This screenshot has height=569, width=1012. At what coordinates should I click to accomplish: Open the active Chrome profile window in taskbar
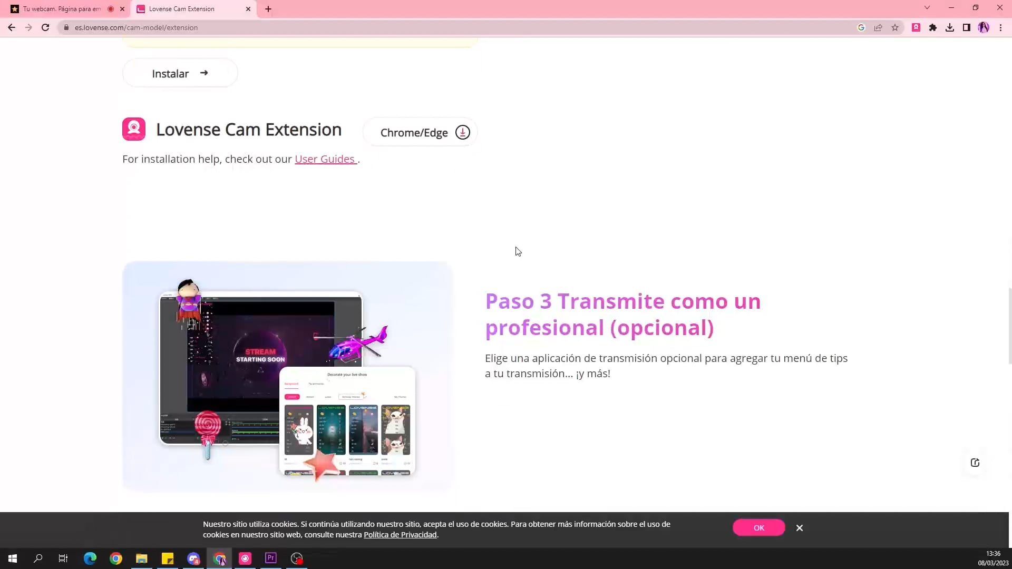pyautogui.click(x=219, y=558)
